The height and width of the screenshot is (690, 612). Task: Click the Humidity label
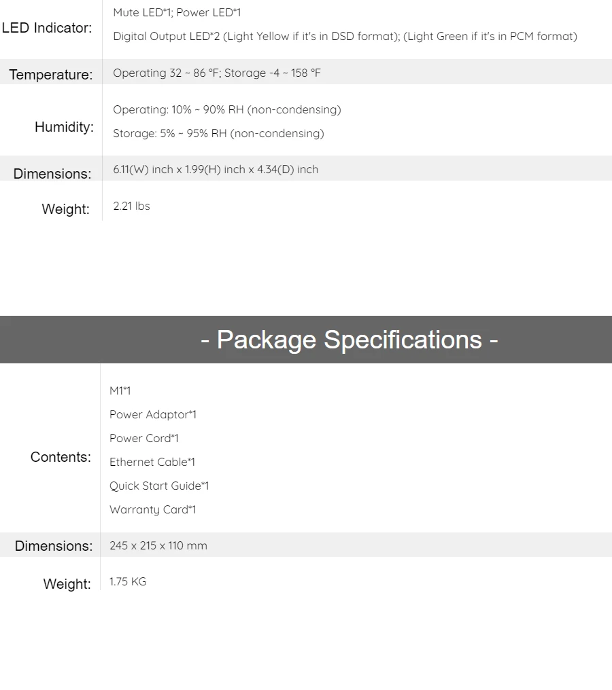[x=64, y=127]
